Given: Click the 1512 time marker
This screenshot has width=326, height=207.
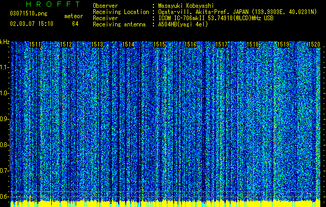Looking at the screenshot, I should 66,45.
